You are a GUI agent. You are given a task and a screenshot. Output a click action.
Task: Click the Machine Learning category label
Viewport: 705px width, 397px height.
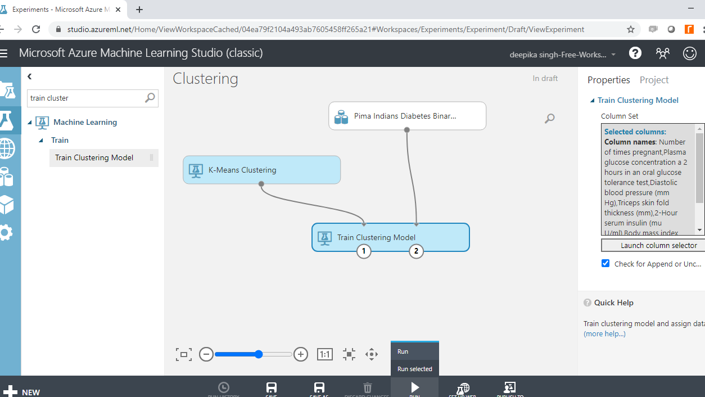85,122
